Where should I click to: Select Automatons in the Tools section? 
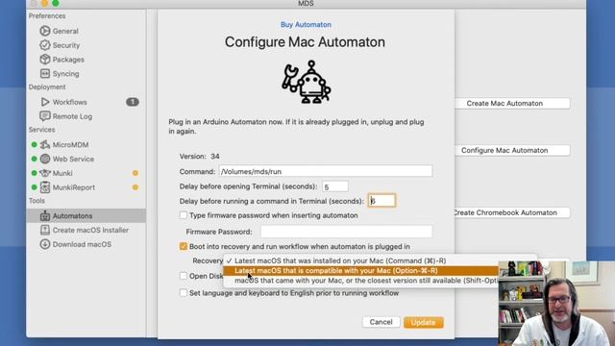click(x=86, y=215)
